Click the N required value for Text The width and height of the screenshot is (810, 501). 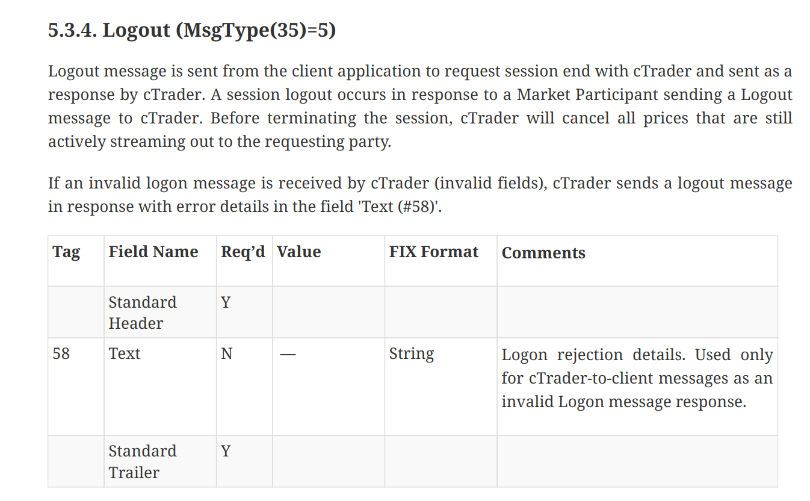(226, 353)
